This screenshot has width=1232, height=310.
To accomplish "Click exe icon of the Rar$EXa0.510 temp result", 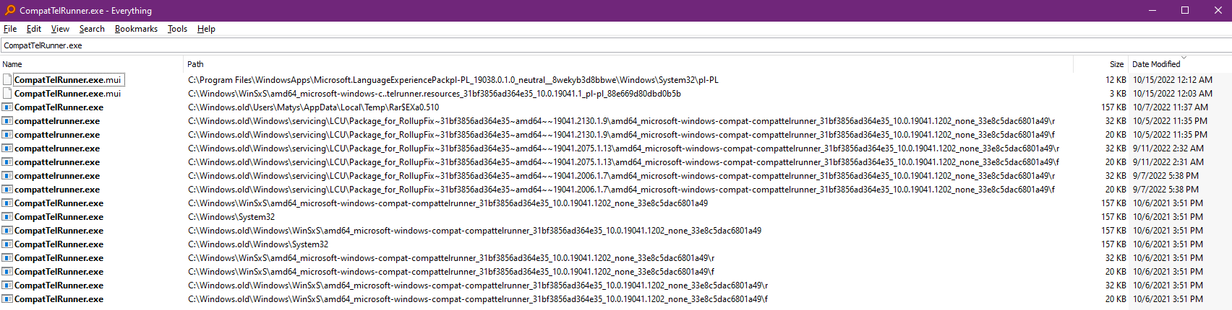I will (7, 107).
